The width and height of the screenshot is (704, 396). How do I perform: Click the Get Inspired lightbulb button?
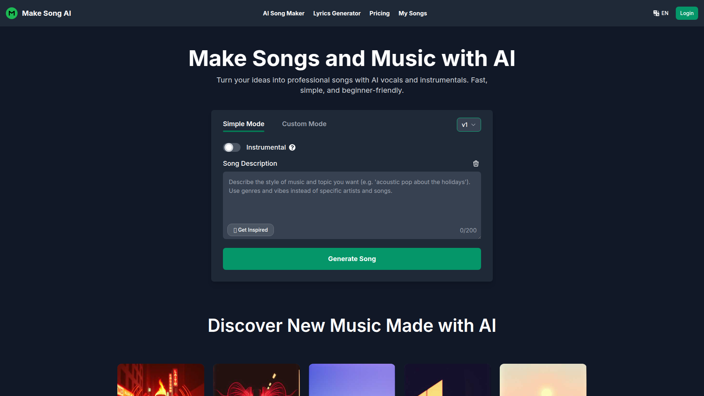click(250, 230)
